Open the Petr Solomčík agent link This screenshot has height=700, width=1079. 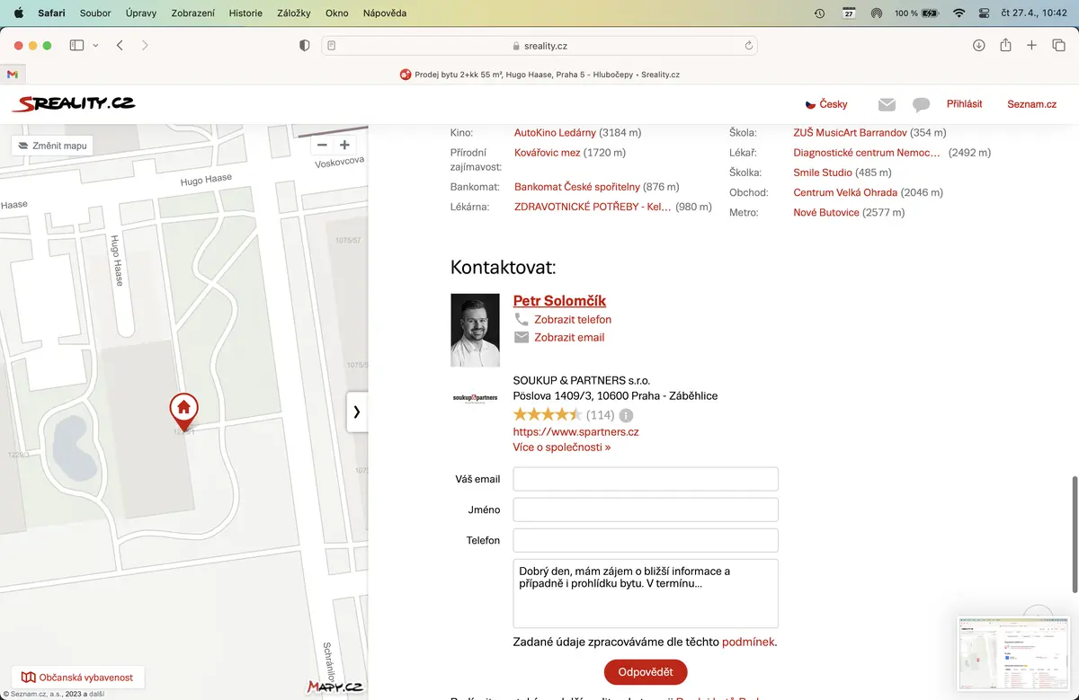tap(559, 301)
